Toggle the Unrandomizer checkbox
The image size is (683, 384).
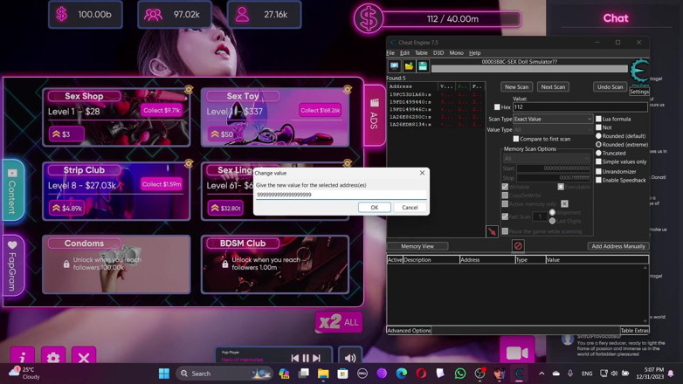598,172
